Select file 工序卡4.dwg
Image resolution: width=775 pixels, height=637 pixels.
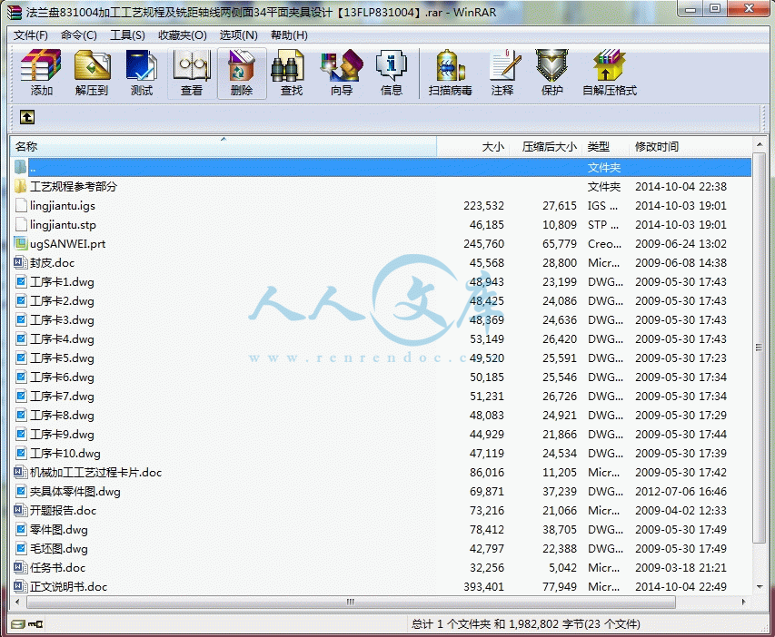point(62,338)
